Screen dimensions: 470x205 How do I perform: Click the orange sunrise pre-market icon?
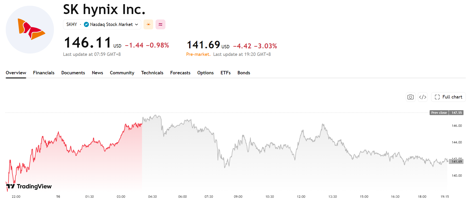pos(148,24)
